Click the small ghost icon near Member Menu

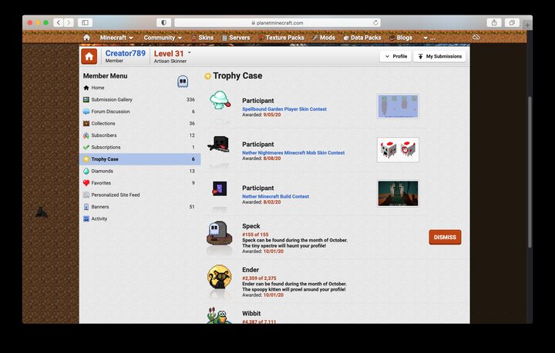[182, 81]
